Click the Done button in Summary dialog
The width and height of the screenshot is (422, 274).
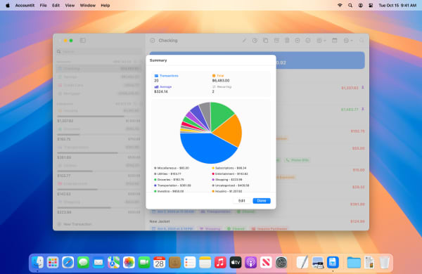(x=262, y=201)
